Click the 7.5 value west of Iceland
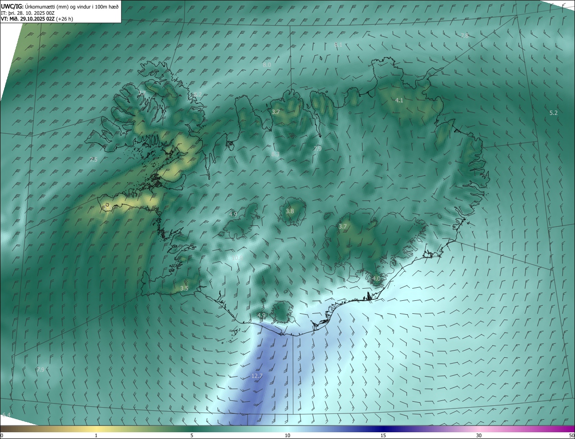The height and width of the screenshot is (439, 575). click(x=93, y=159)
